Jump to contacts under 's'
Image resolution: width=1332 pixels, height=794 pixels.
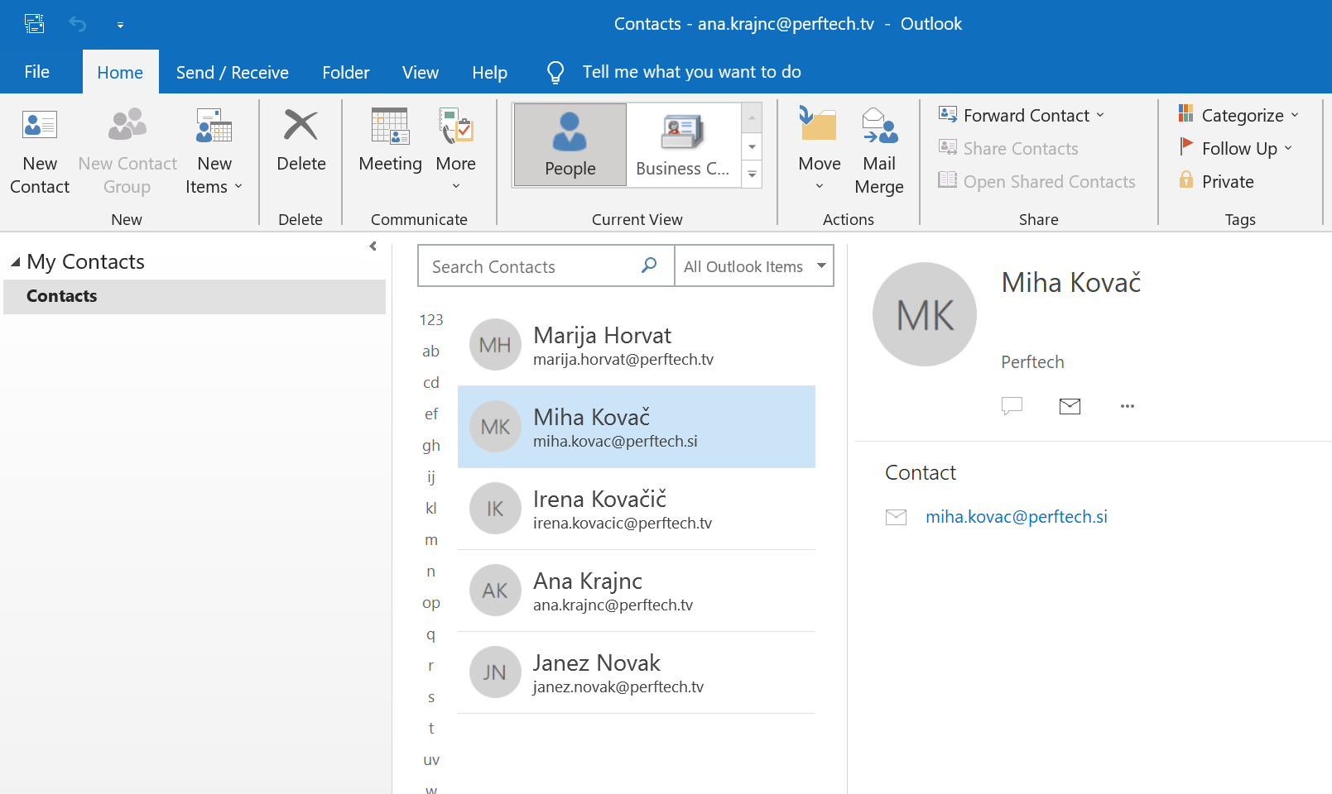pyautogui.click(x=431, y=697)
